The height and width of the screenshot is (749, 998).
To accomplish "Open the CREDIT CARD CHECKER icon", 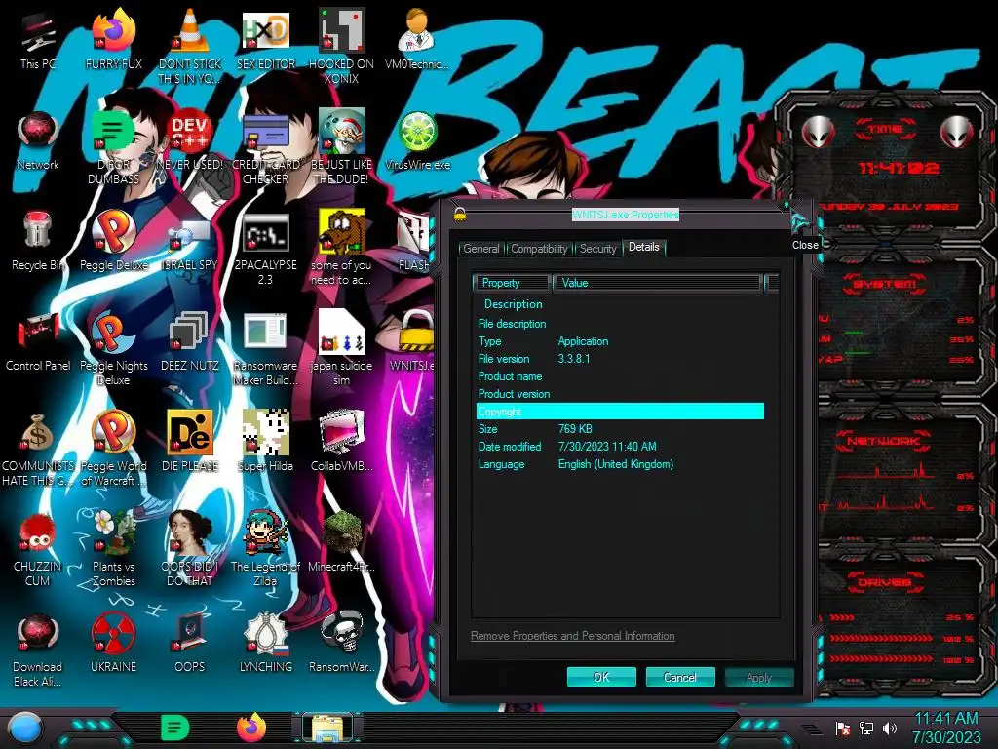I will tap(265, 146).
